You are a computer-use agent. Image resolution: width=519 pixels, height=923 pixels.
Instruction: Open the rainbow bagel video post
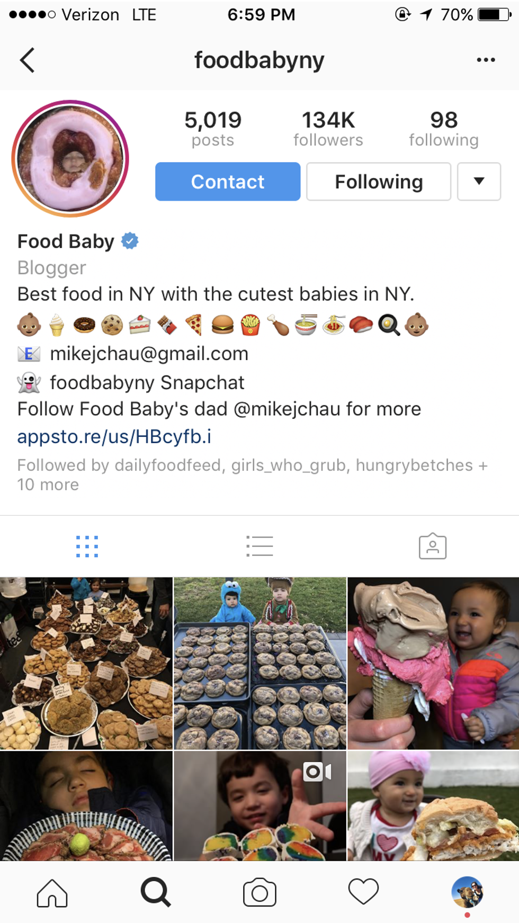(260, 805)
